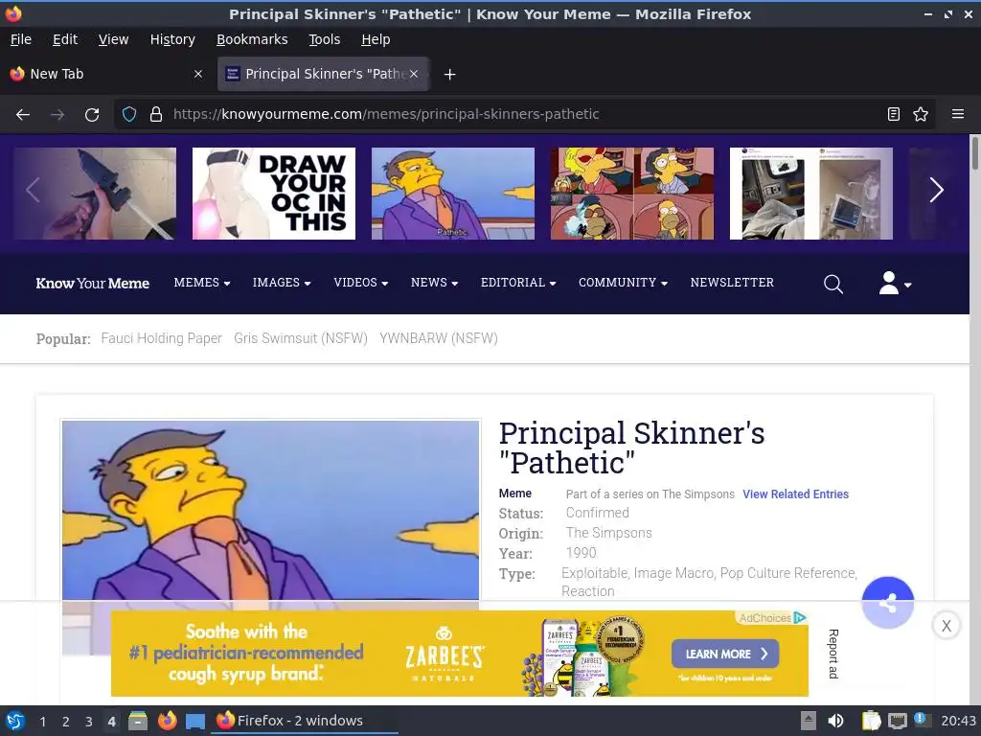The image size is (981, 736).
Task: Click the Know Your Meme logo
Action: pyautogui.click(x=93, y=284)
